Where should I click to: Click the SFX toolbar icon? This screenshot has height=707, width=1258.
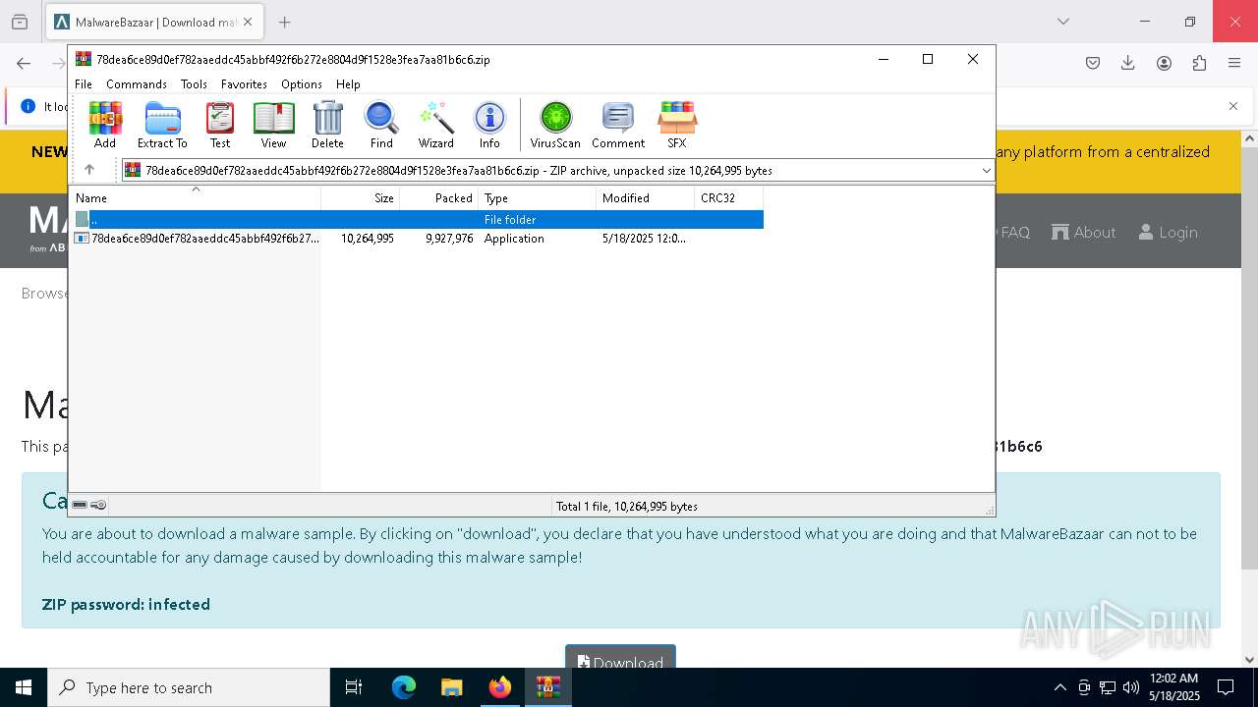[677, 125]
